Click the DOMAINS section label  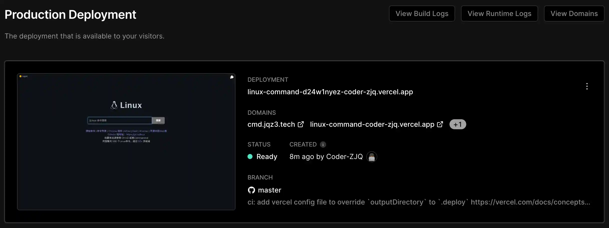tap(261, 113)
